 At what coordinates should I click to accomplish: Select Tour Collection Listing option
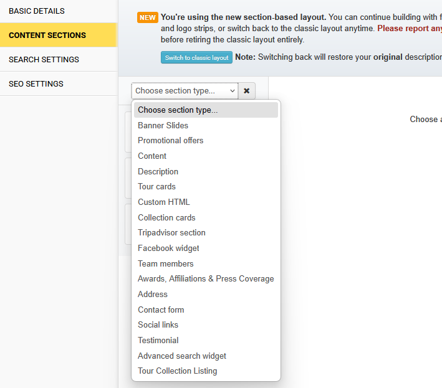tap(177, 371)
